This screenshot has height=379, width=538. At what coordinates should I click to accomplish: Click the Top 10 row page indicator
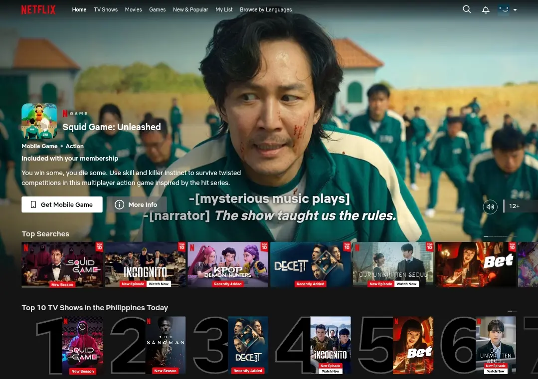pos(512,311)
